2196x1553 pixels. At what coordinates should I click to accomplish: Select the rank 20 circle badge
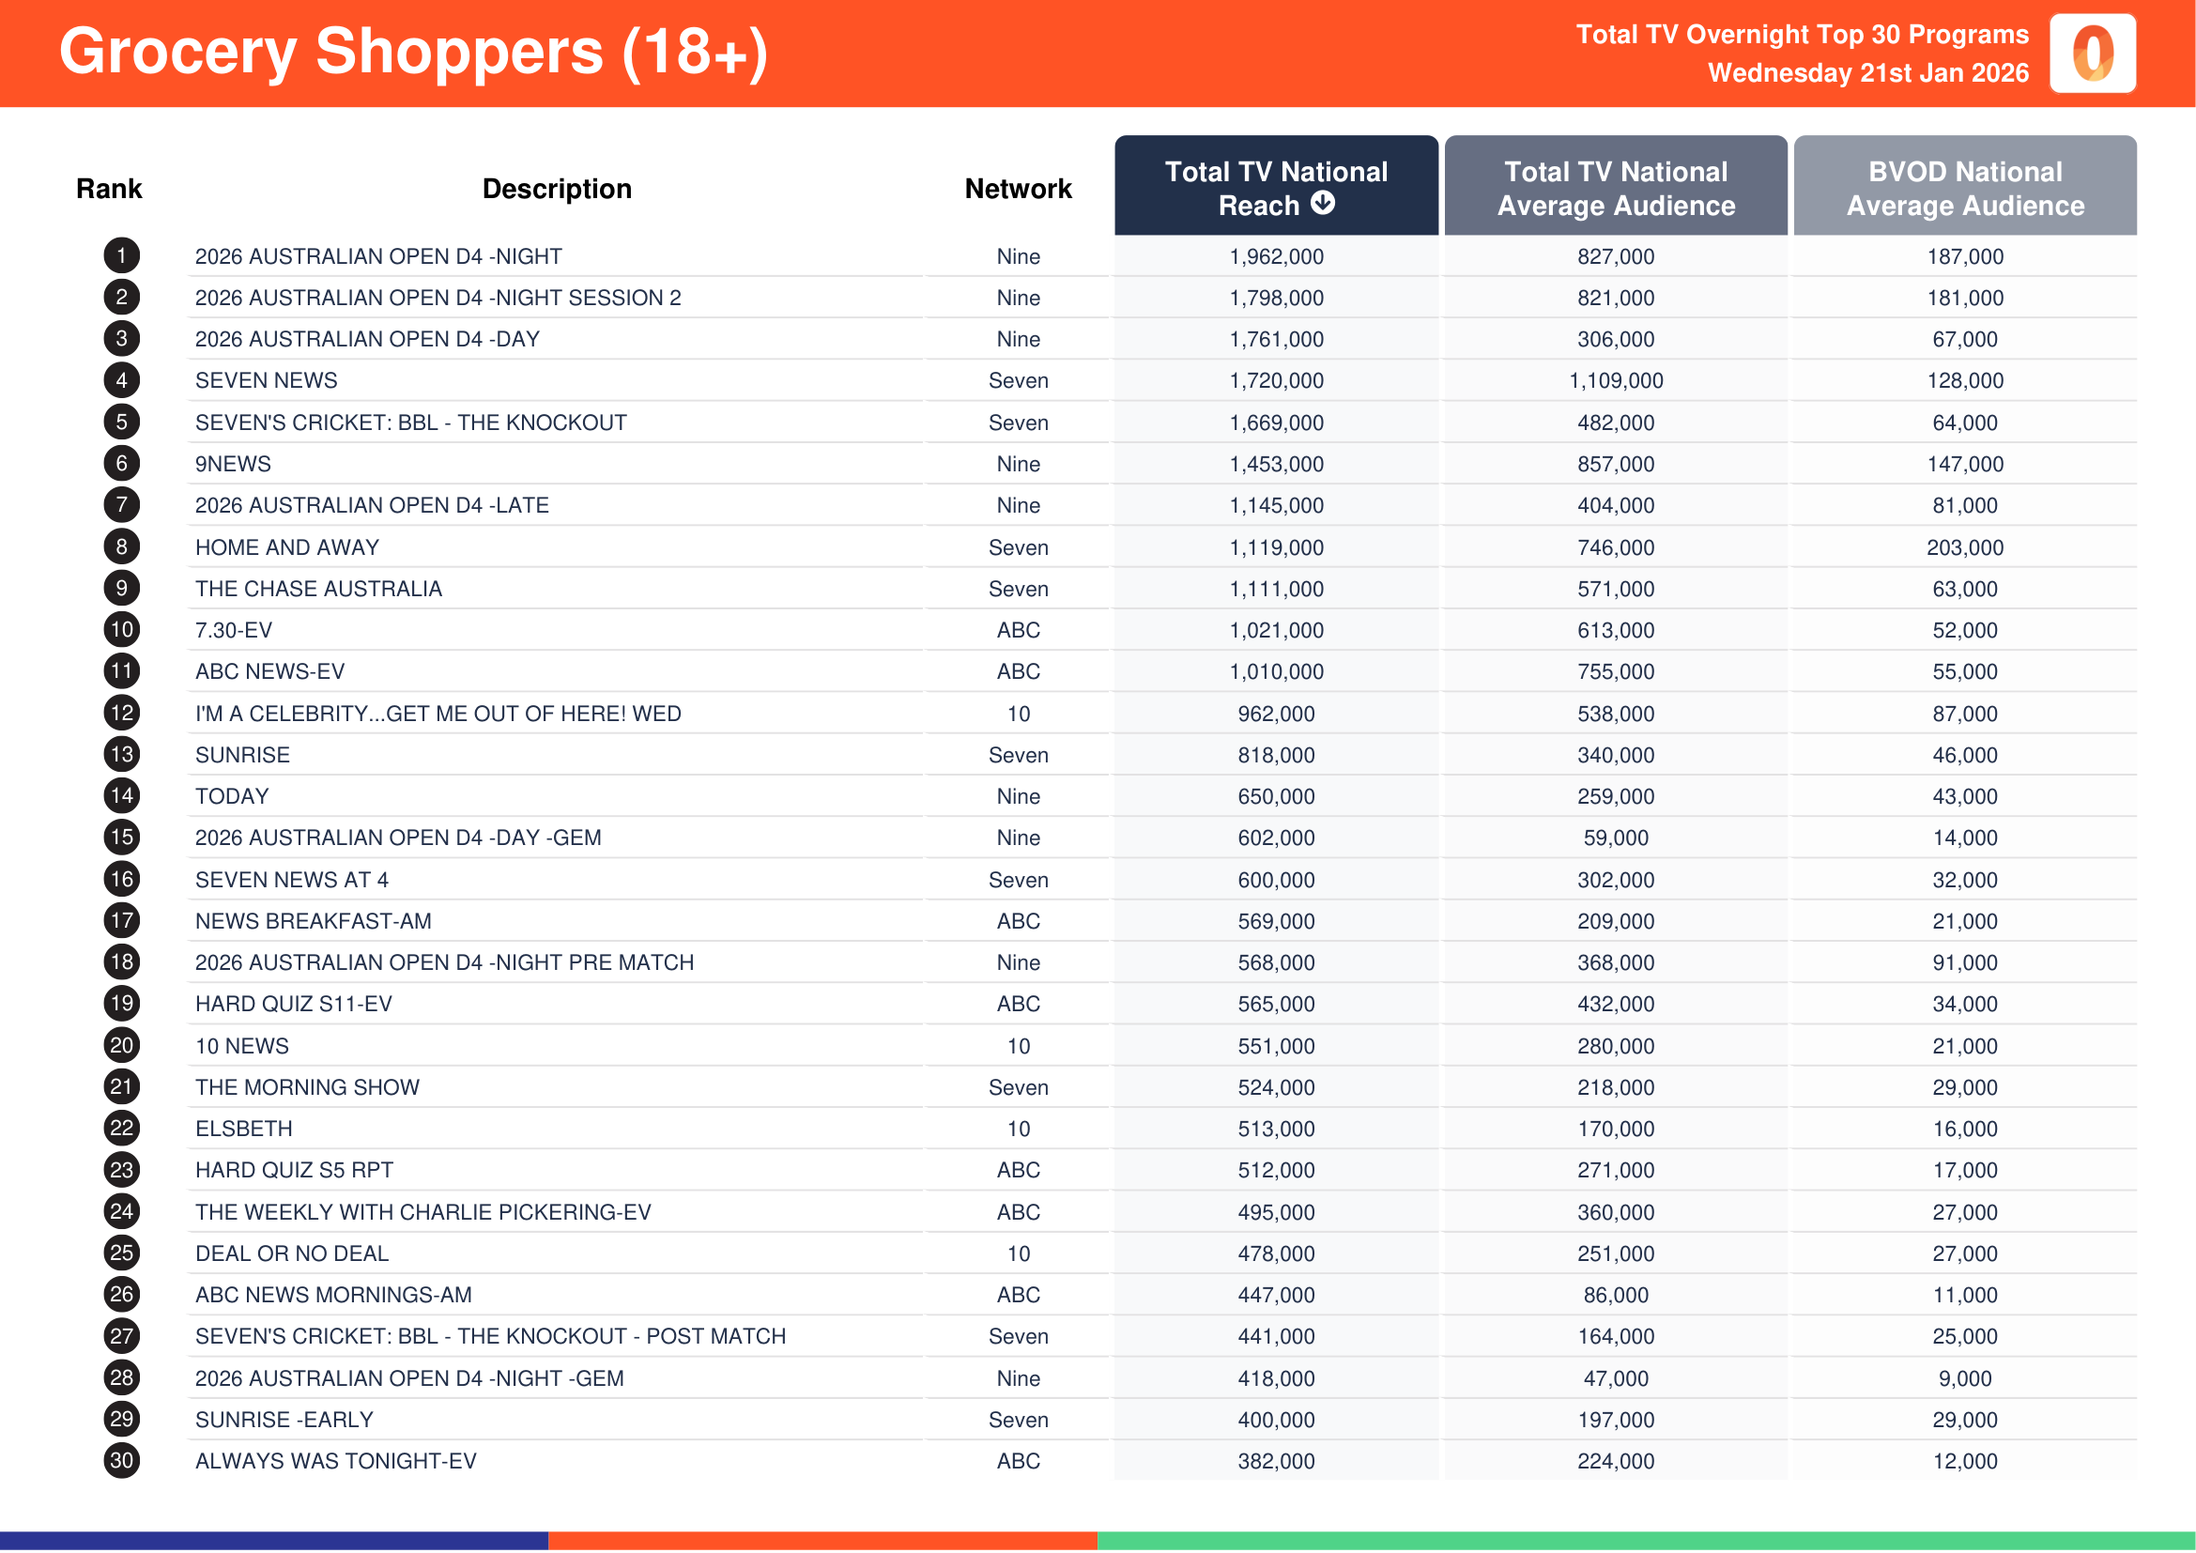click(x=121, y=1045)
